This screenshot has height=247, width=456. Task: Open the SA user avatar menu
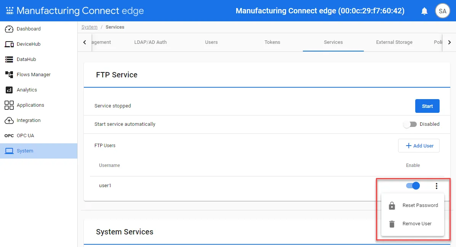pos(442,11)
